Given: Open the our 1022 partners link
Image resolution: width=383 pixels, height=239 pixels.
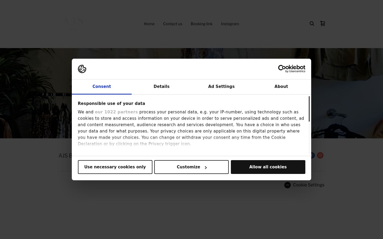Looking at the screenshot, I should tap(116, 112).
